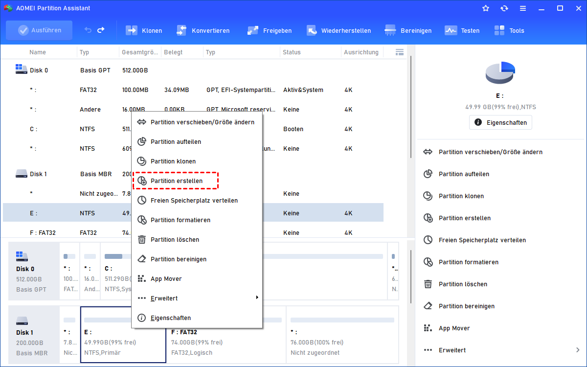Click the star favorite icon in title bar
Viewport: 587px width, 367px height.
tap(486, 8)
